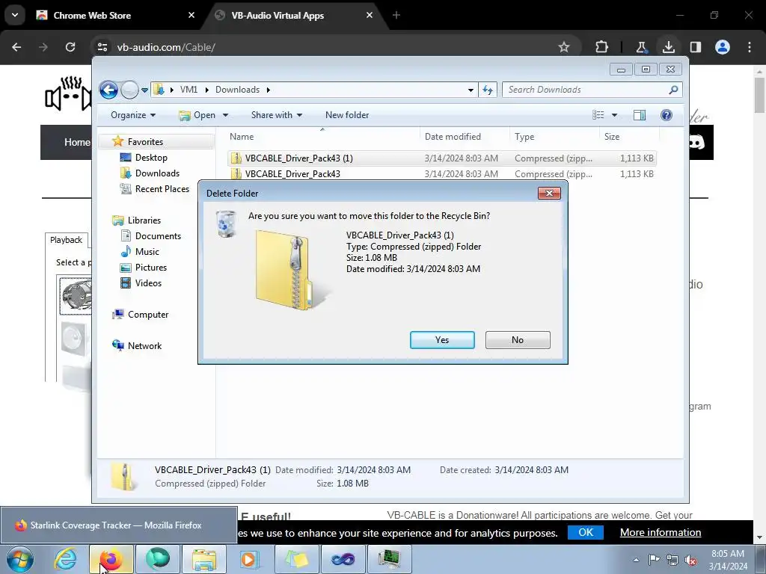
Task: Close the Delete Folder dialog
Action: pos(549,194)
